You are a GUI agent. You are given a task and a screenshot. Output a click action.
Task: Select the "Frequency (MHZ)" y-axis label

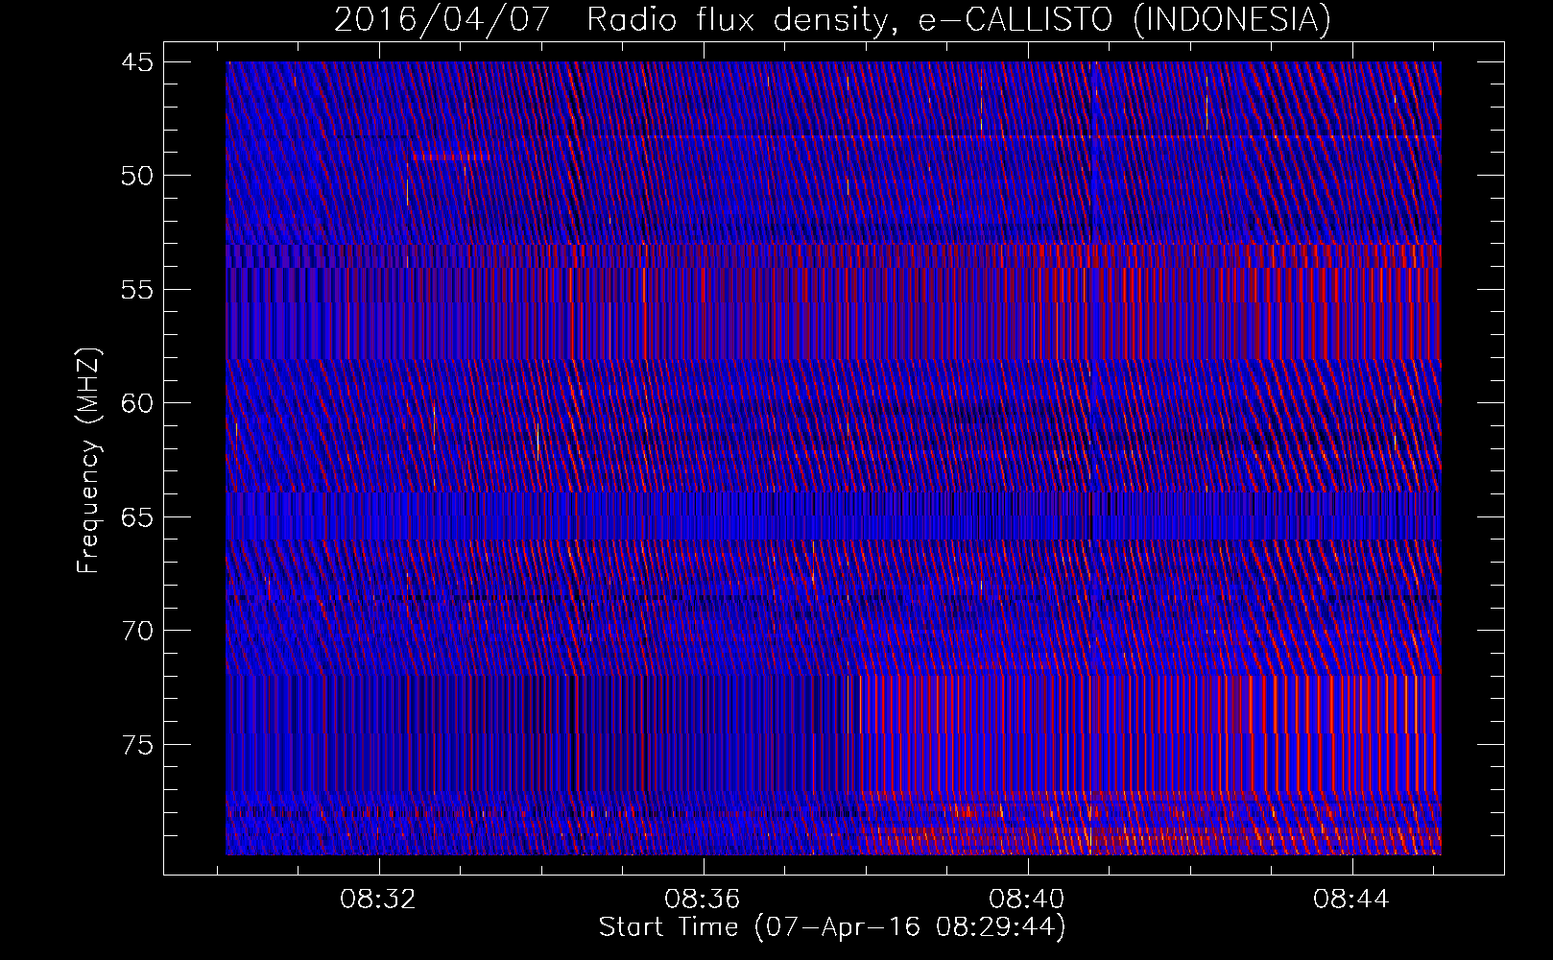(x=88, y=461)
